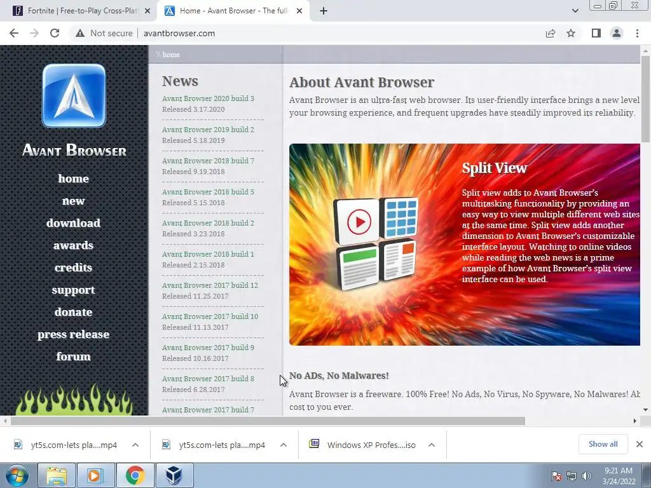Image resolution: width=651 pixels, height=488 pixels.
Task: Open the tab search dropdown arrow
Action: 575,11
